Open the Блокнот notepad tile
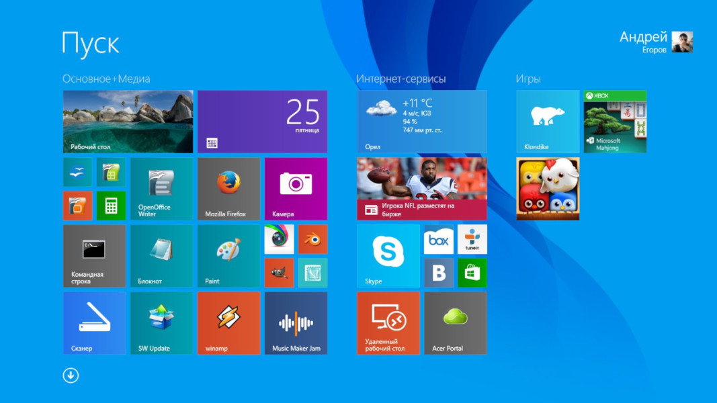This screenshot has width=717, height=403. 161,256
